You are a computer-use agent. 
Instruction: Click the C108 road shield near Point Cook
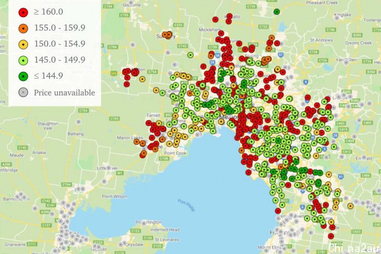(164, 158)
